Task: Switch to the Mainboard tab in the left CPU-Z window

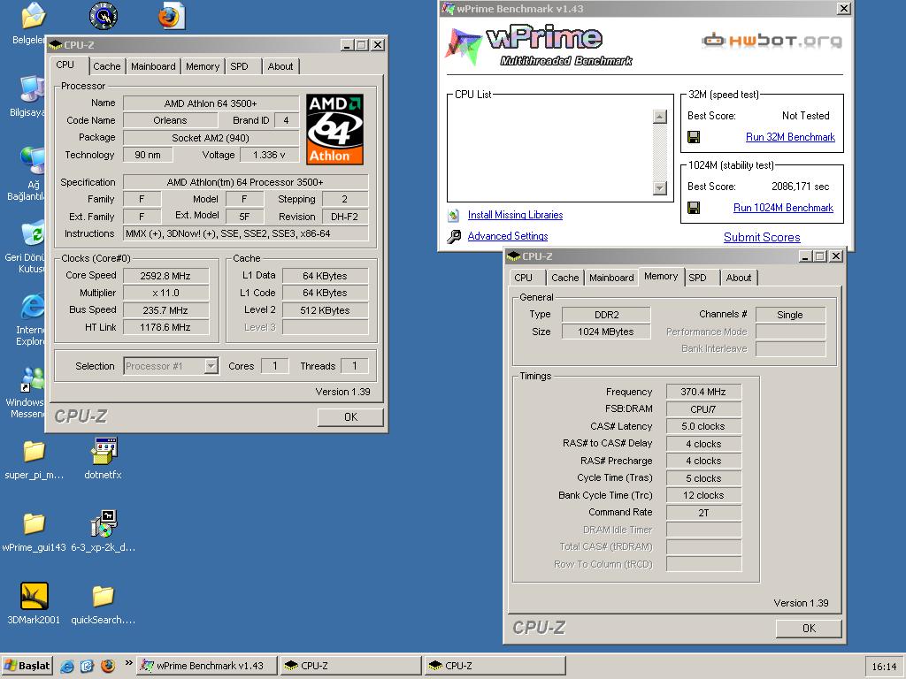Action: [x=153, y=66]
